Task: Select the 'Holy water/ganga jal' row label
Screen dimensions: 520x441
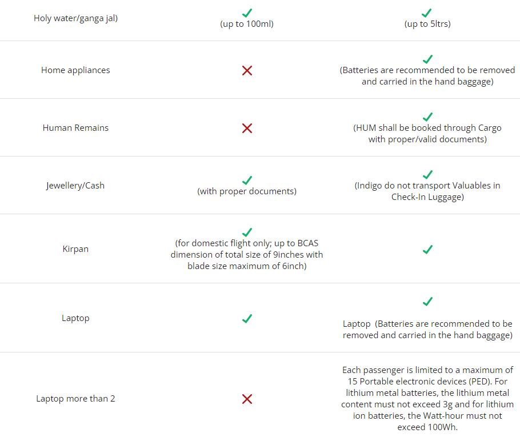Action: (x=75, y=18)
